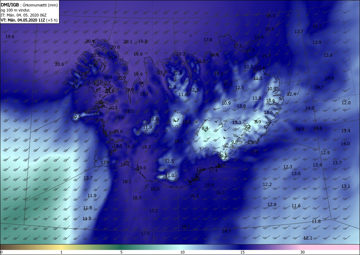Click the 20.3 map value

109,91
